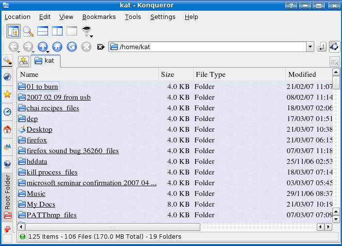Click the /home/kat location text field

(209, 47)
